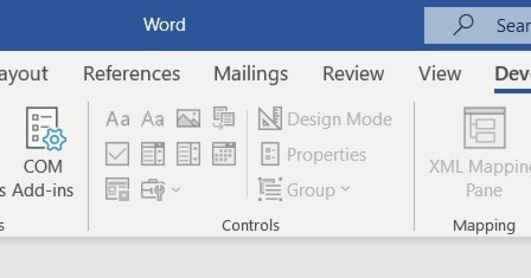Insert a Combo Box Content Control

153,154
